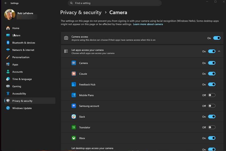
Task: Click the Home house icon
Action: (x=8, y=28)
